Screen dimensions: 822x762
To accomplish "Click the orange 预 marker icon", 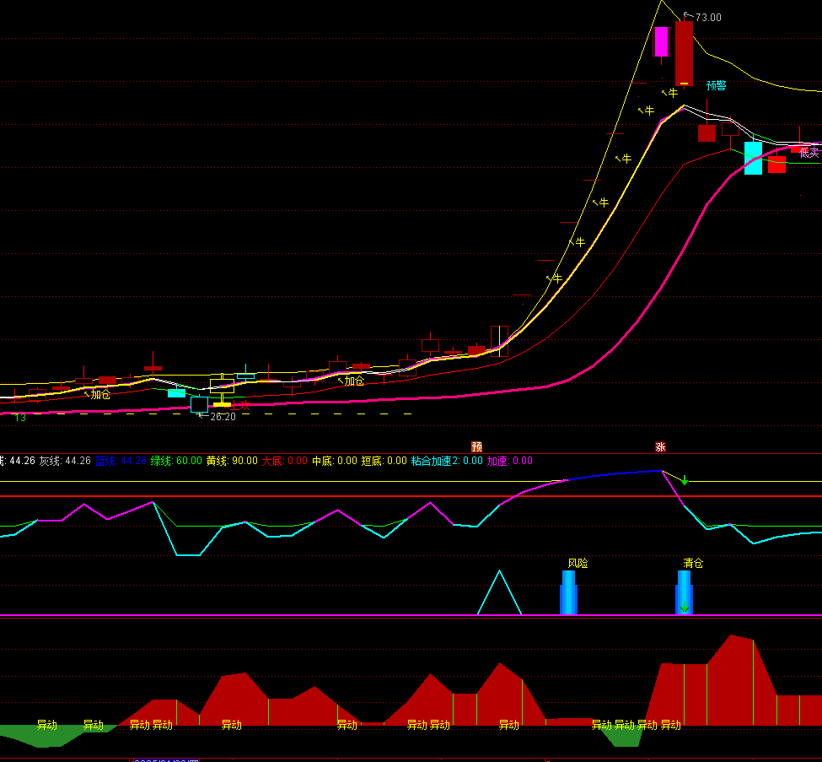I will point(476,446).
